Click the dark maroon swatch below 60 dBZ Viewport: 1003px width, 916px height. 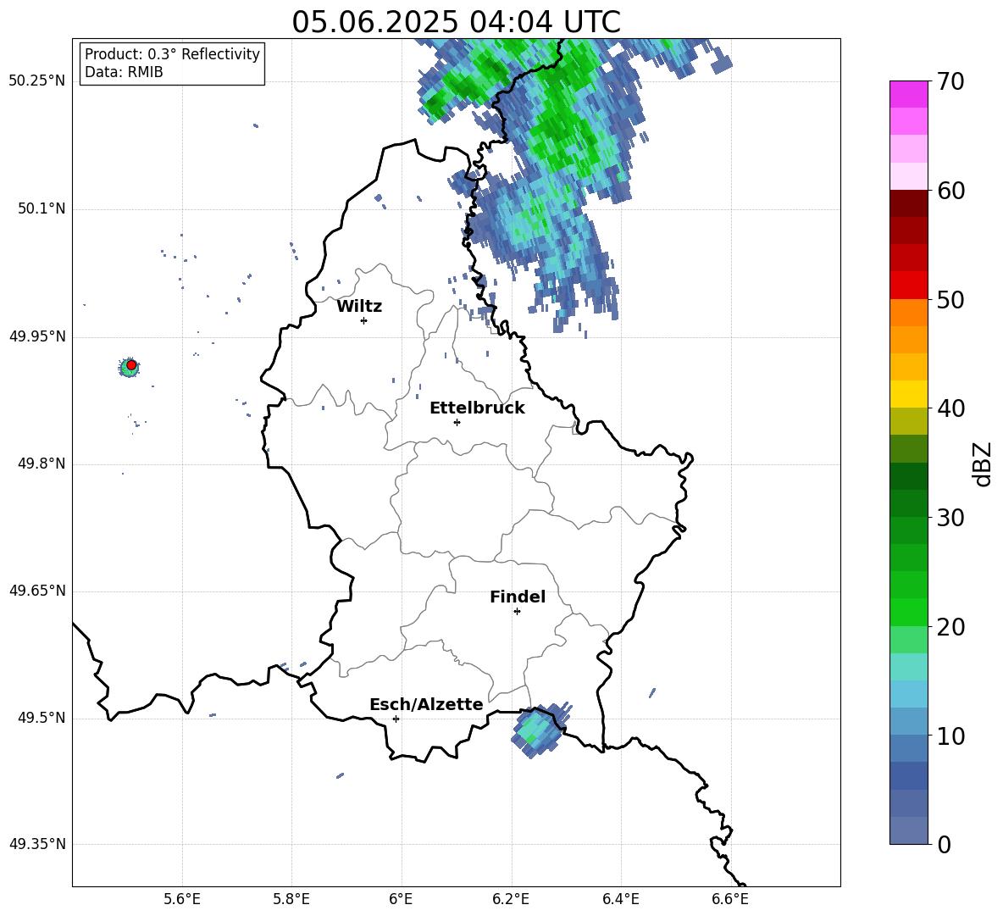point(909,203)
